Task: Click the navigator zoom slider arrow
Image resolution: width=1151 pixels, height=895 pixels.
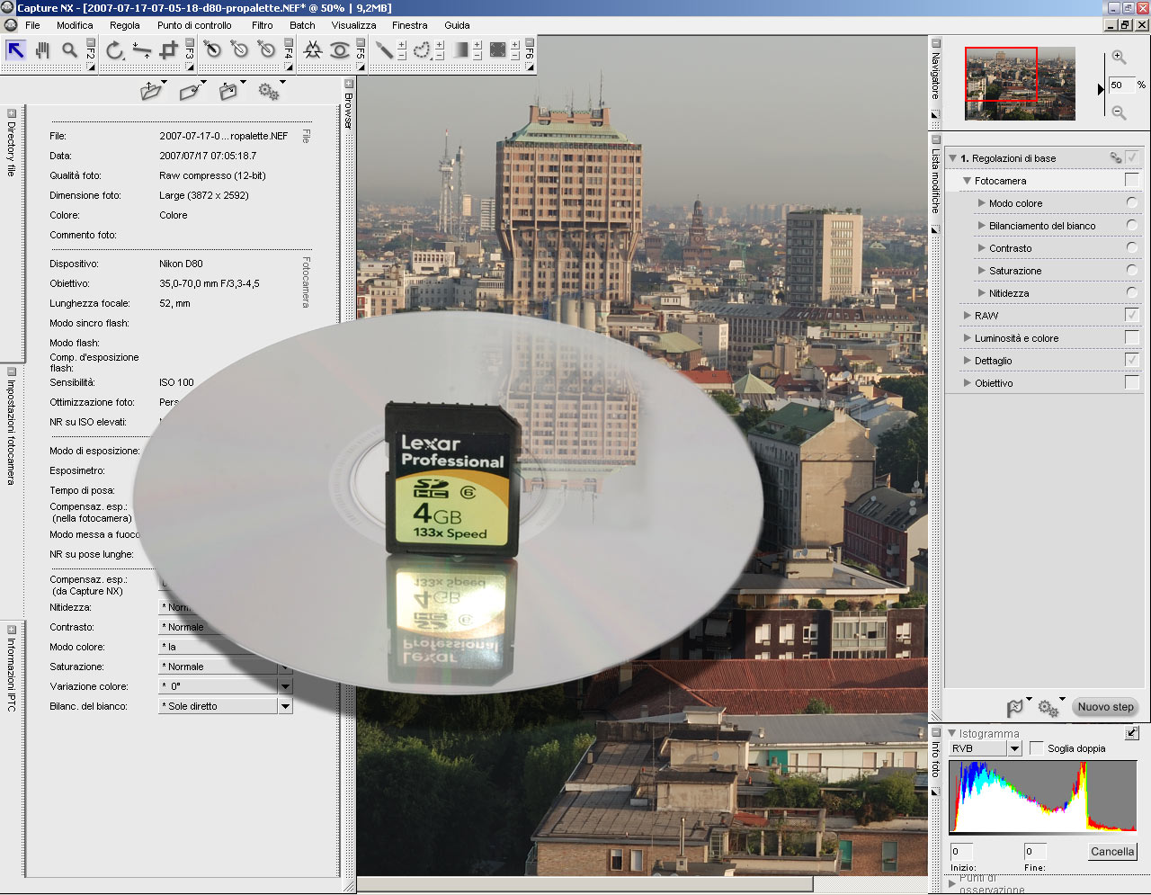Action: (1101, 89)
